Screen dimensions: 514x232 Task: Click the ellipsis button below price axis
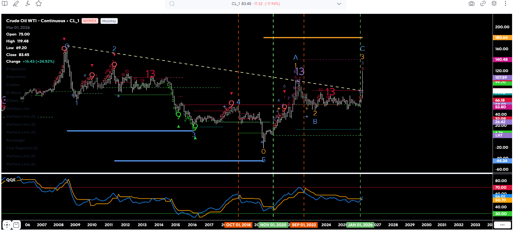[502, 225]
